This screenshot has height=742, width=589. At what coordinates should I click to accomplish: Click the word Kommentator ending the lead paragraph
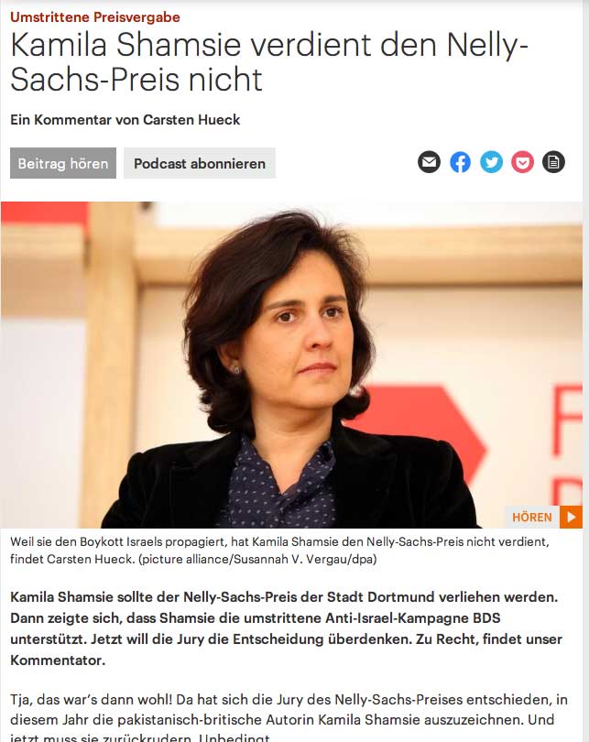coord(57,660)
